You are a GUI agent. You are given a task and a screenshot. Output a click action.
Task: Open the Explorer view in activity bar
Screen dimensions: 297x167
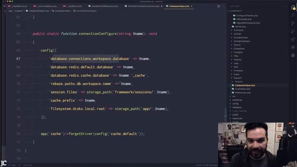point(293,7)
